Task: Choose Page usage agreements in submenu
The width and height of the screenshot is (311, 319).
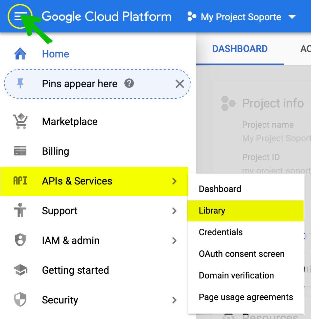Action: (246, 297)
